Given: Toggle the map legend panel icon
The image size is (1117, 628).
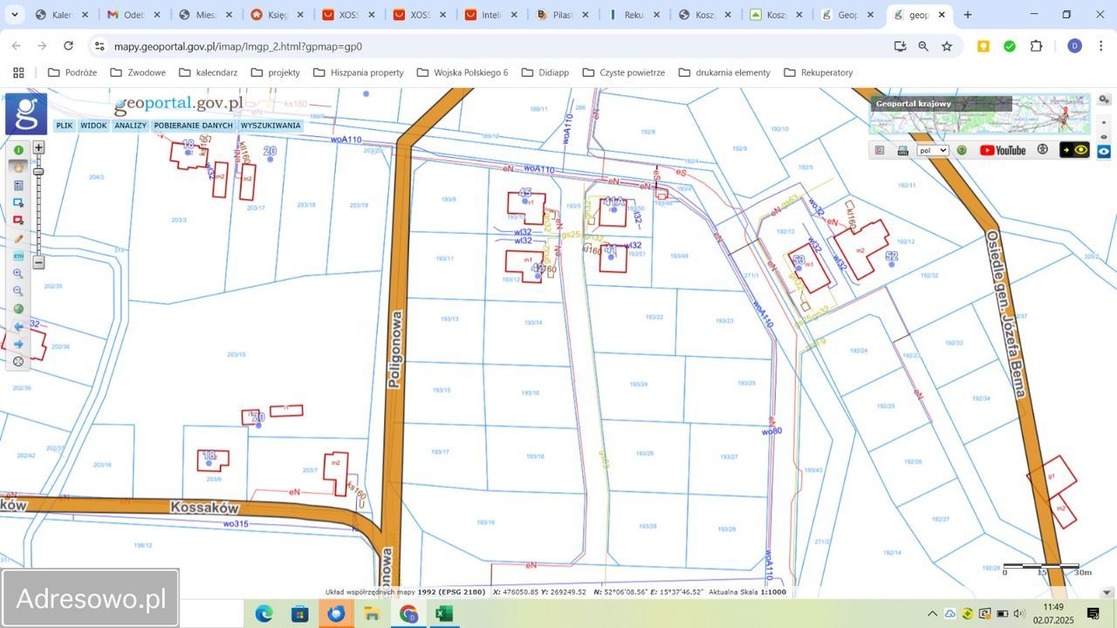Looking at the screenshot, I should [880, 150].
